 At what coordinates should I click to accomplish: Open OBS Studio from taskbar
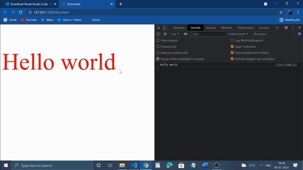[x=217, y=165]
